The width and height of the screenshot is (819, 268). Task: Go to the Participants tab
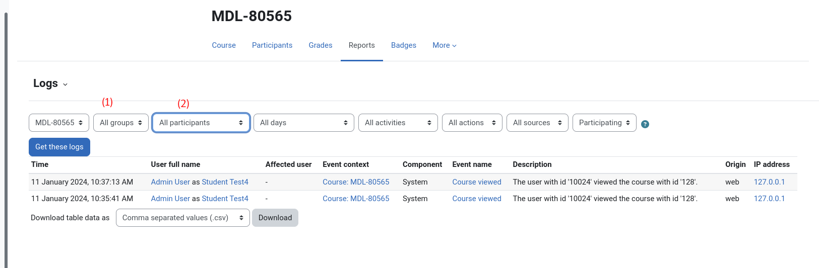pyautogui.click(x=272, y=45)
